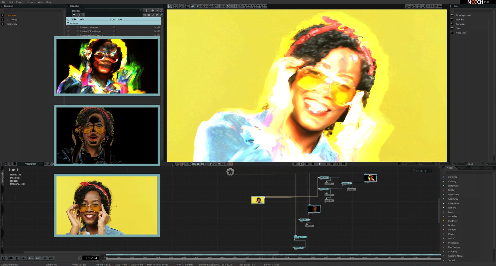Switch to the Nodes tab

coord(450,168)
